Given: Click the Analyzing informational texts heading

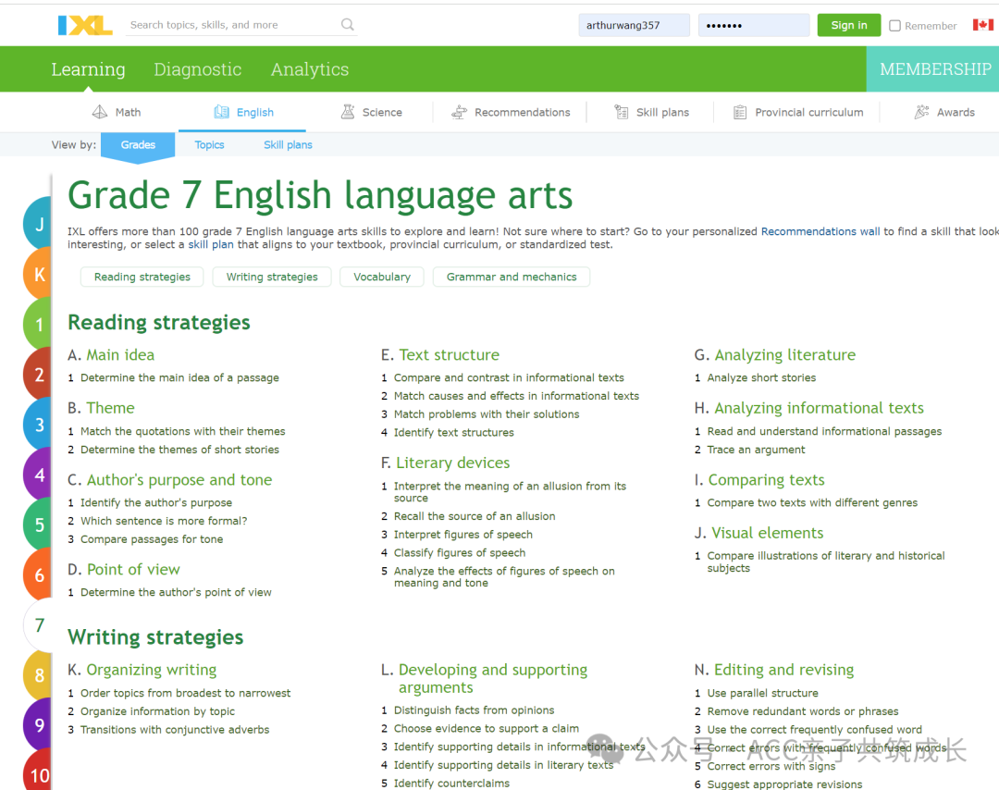Looking at the screenshot, I should coord(820,408).
